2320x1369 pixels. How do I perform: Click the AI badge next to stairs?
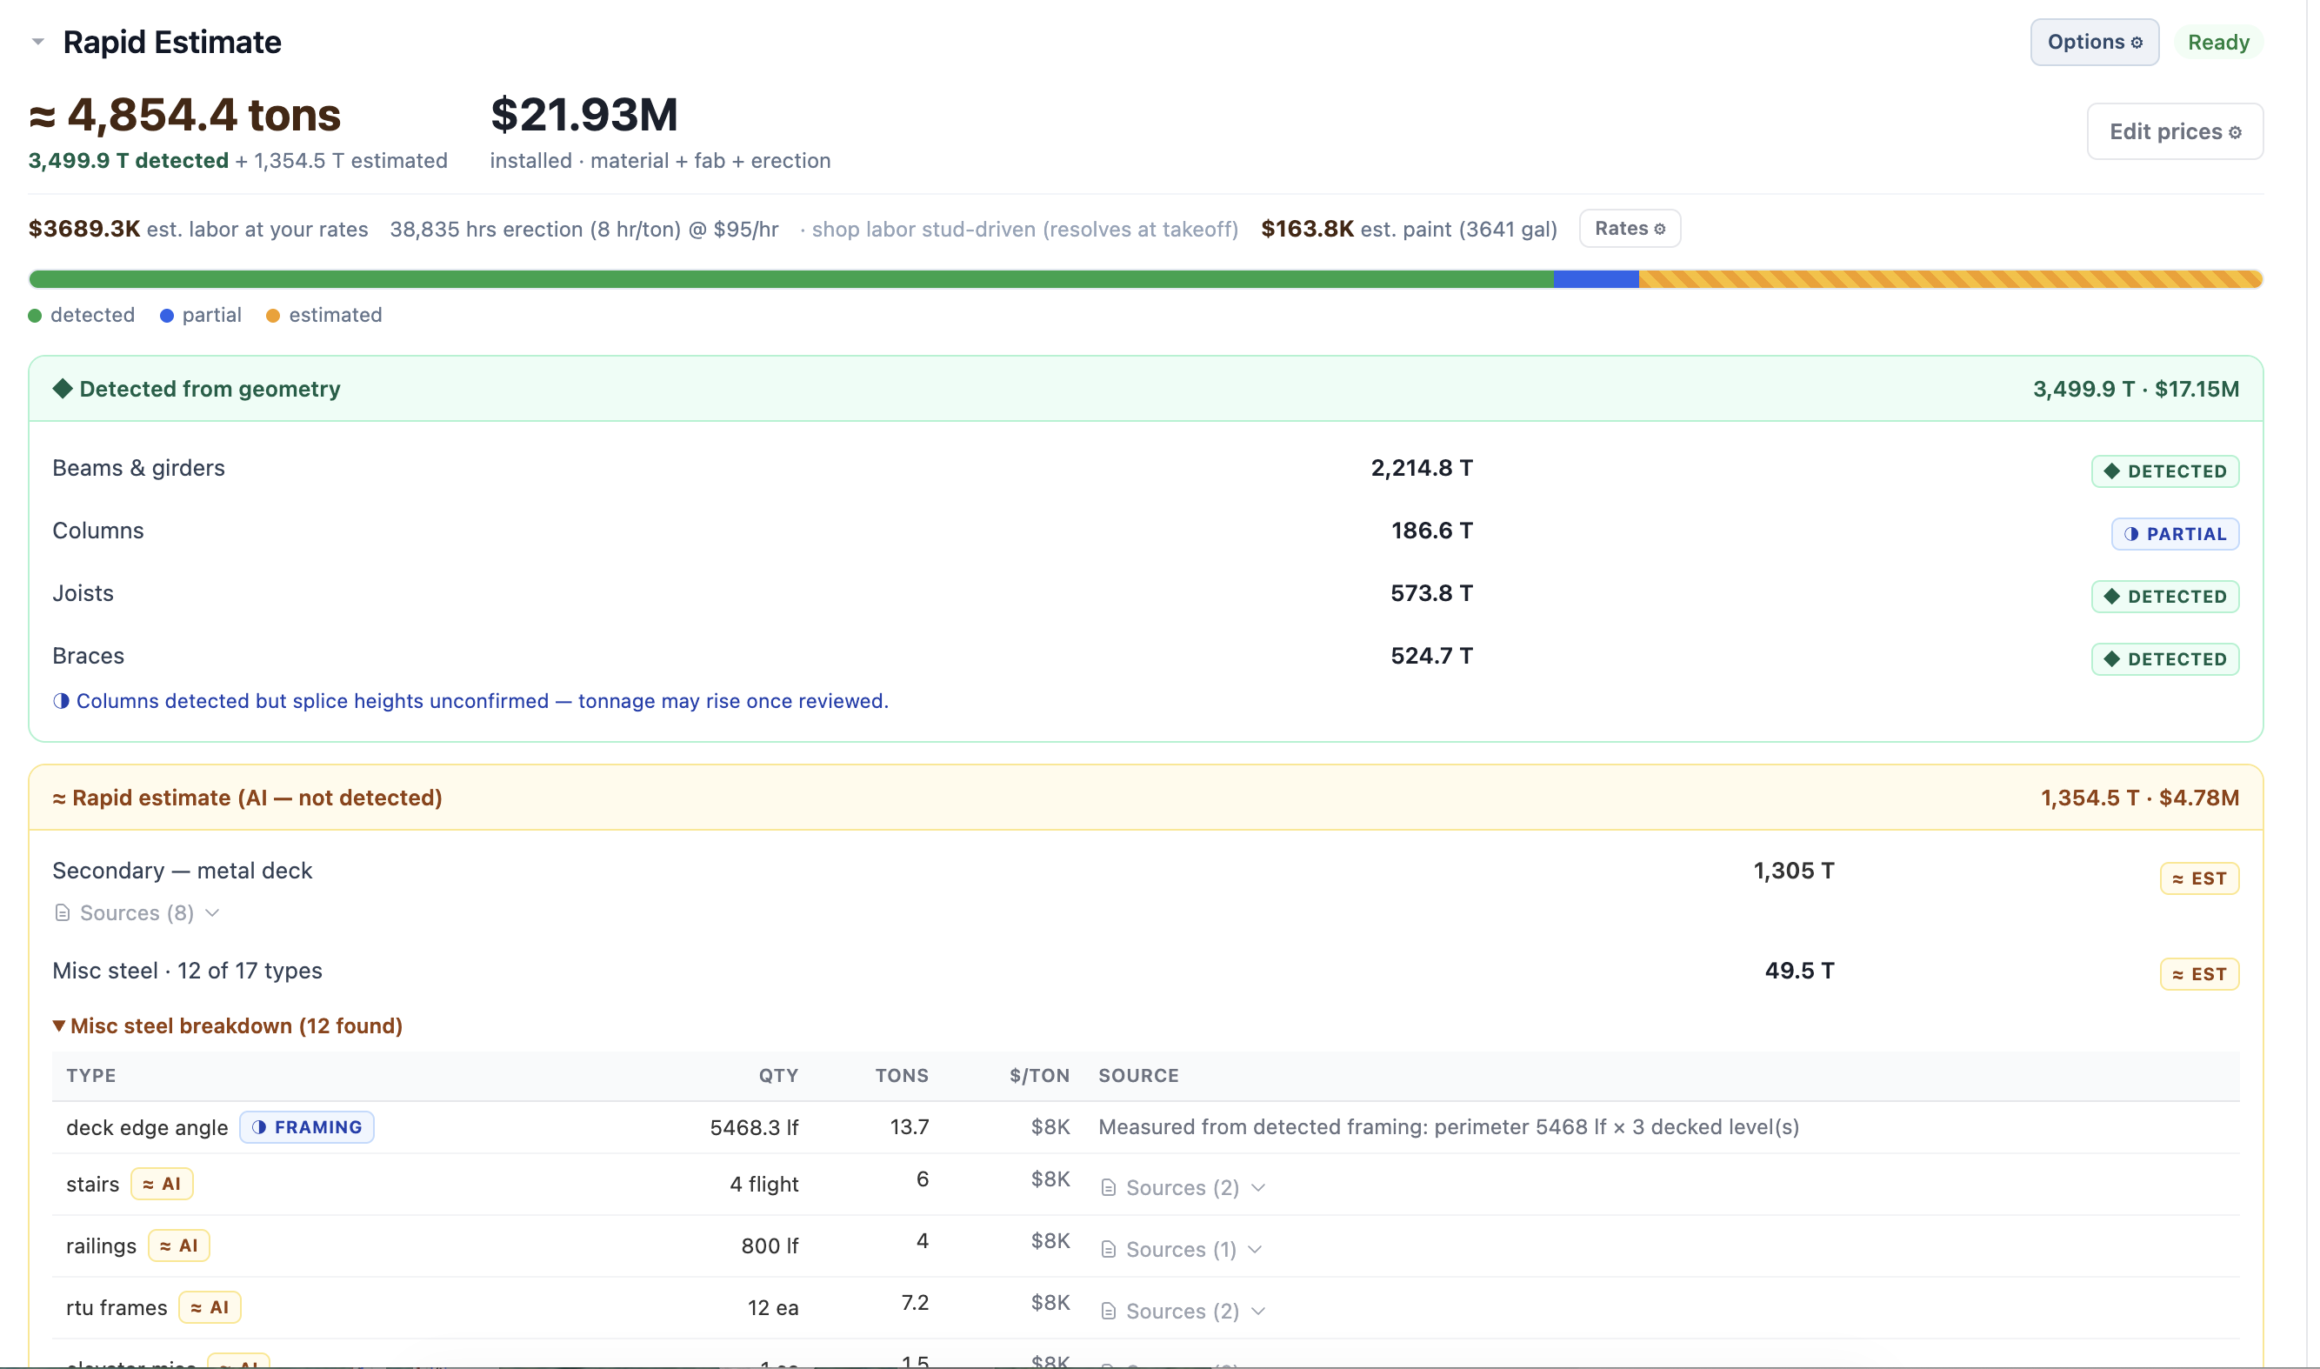coord(163,1185)
